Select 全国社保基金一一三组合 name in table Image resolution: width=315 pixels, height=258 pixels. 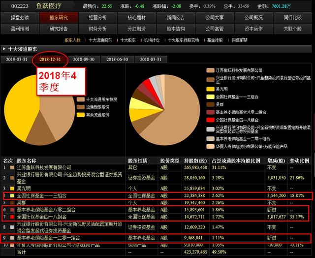pos(41,195)
